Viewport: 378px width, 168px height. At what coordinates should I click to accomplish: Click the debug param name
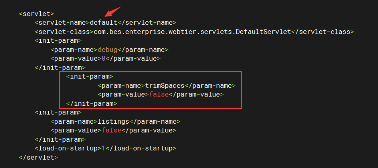pyautogui.click(x=107, y=49)
